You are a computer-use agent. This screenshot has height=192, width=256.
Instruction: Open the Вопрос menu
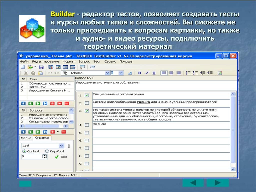[84, 61]
